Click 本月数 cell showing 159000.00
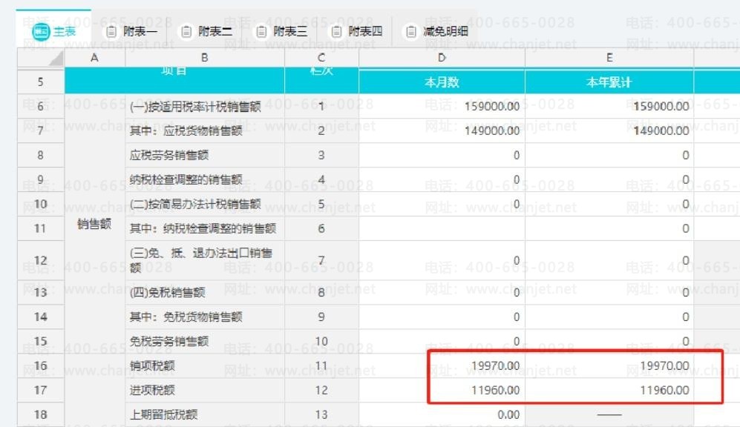Viewport: 740px width, 427px height. click(x=442, y=106)
